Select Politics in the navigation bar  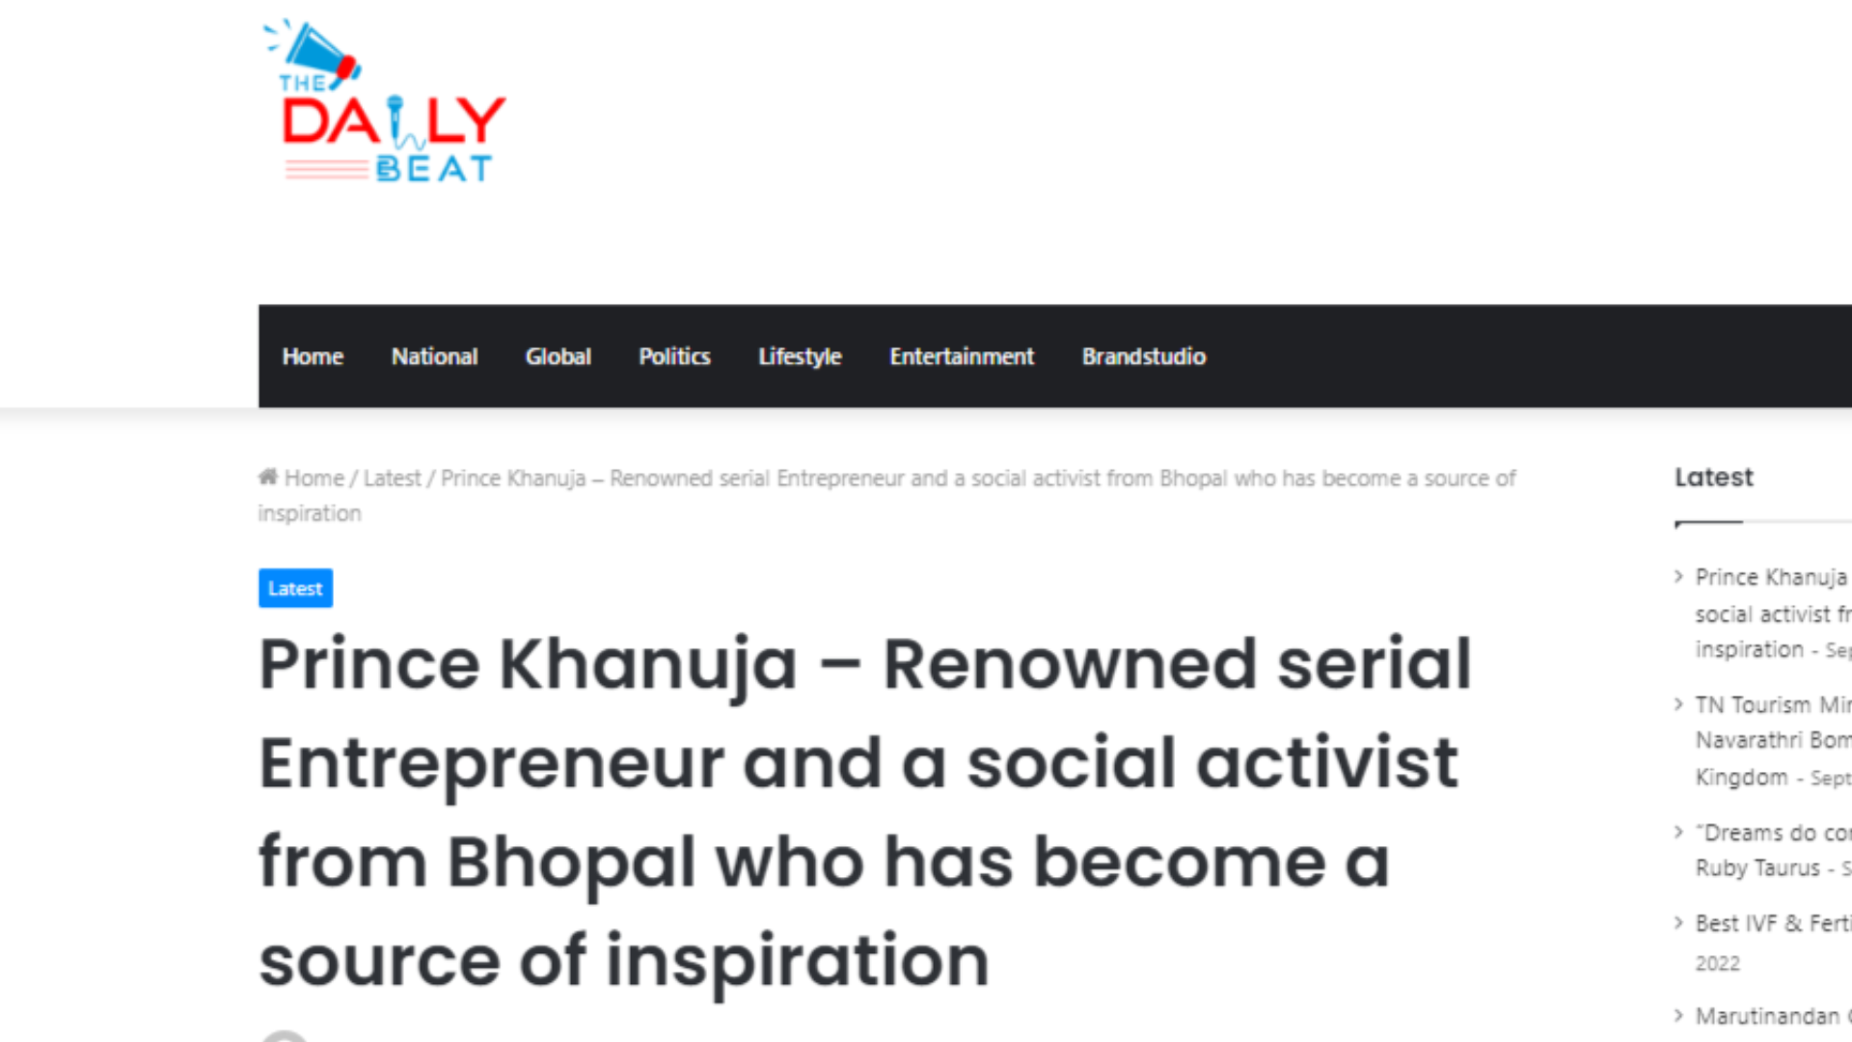pyautogui.click(x=674, y=356)
